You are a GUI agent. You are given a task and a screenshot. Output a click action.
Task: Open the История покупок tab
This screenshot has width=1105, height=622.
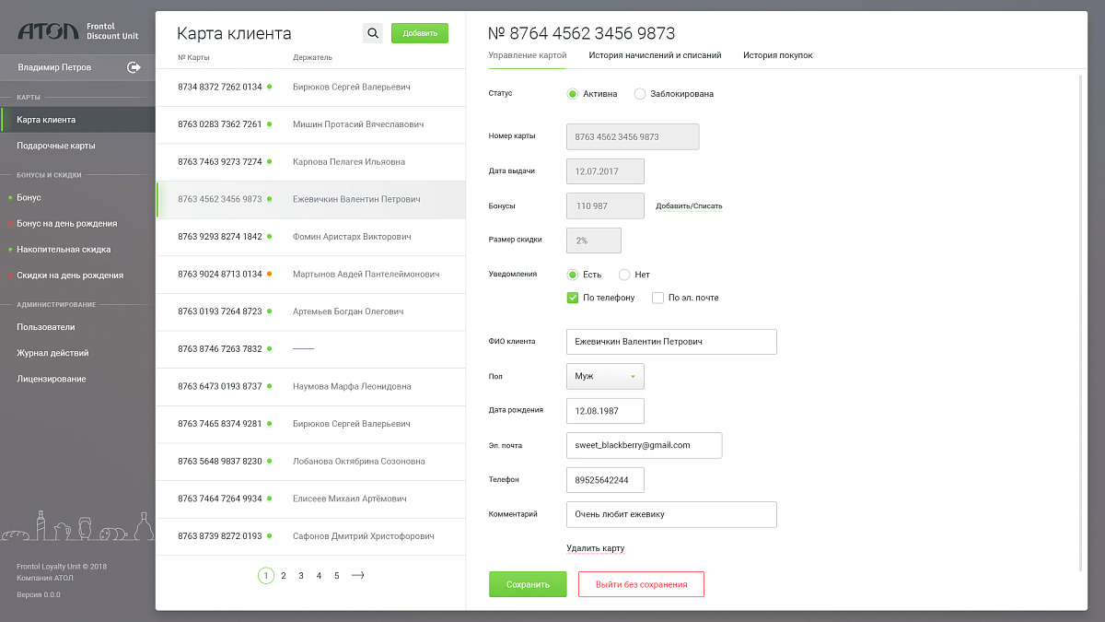[777, 55]
